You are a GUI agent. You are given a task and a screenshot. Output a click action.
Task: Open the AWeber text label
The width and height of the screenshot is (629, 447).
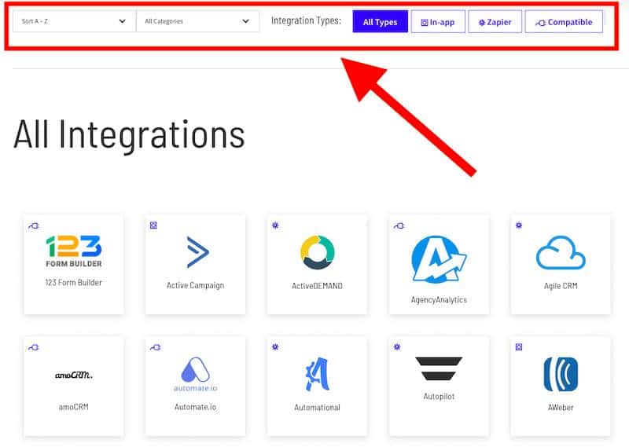561,407
